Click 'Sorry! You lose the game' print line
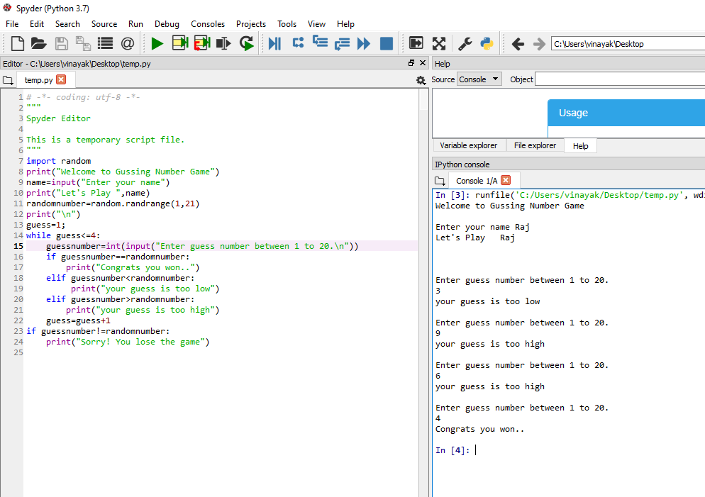705x497 pixels. [x=128, y=342]
